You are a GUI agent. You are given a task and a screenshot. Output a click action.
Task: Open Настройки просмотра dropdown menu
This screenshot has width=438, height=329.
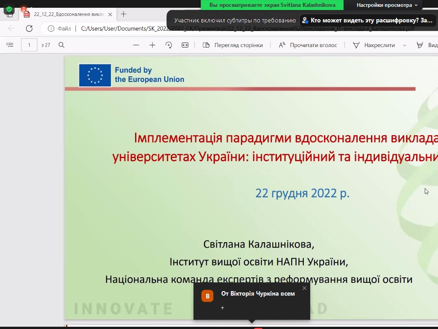387,5
